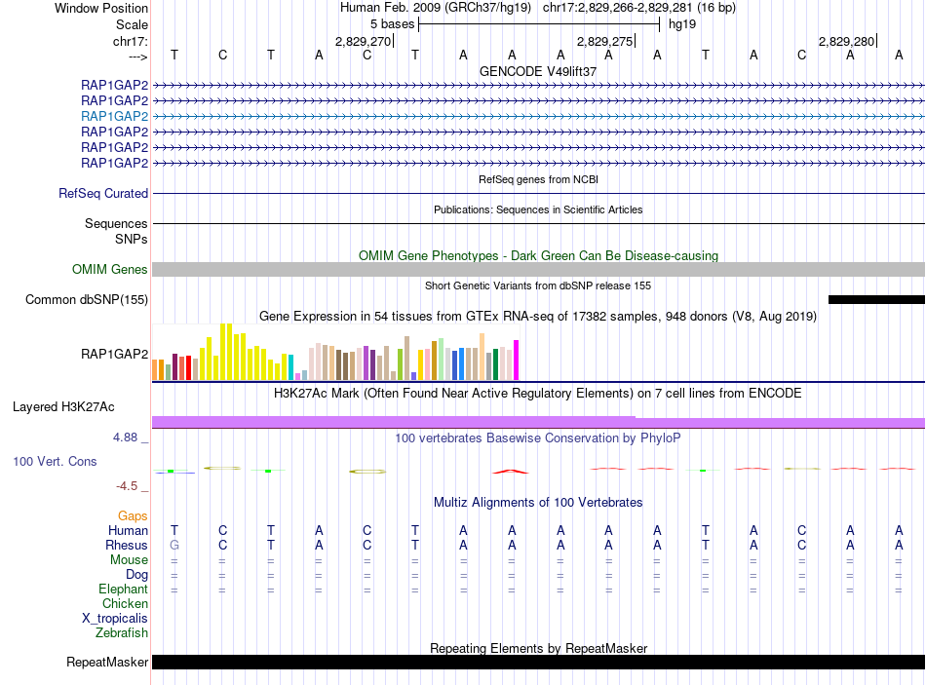This screenshot has width=926, height=685.
Task: Click the red conservation peak in PhyloP track
Action: click(x=511, y=472)
